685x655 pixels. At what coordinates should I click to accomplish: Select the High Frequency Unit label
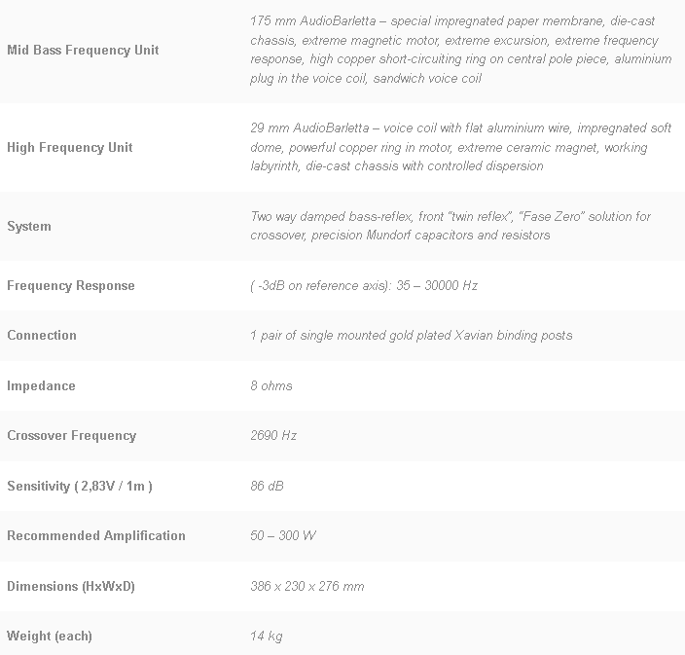tap(69, 148)
